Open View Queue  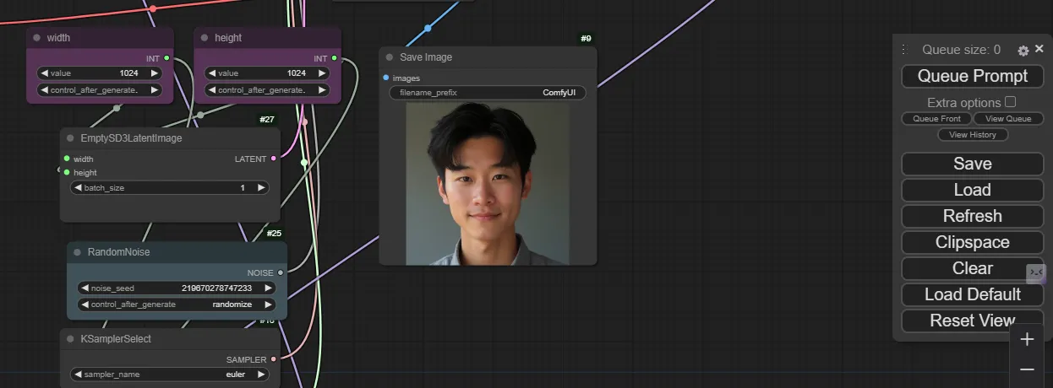1008,119
